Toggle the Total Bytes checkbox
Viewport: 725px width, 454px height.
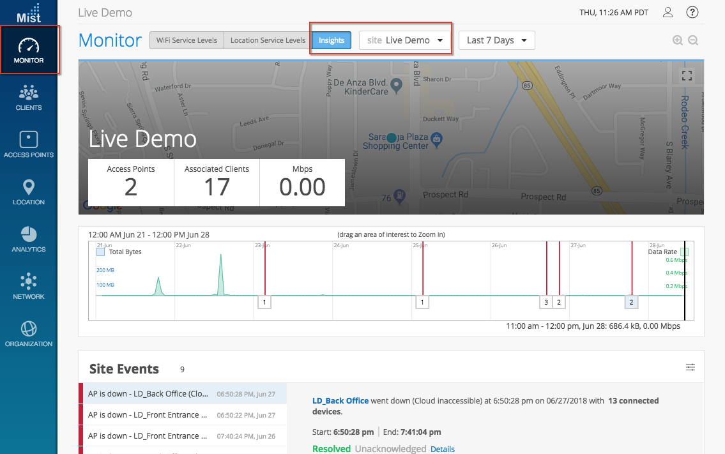coord(100,252)
